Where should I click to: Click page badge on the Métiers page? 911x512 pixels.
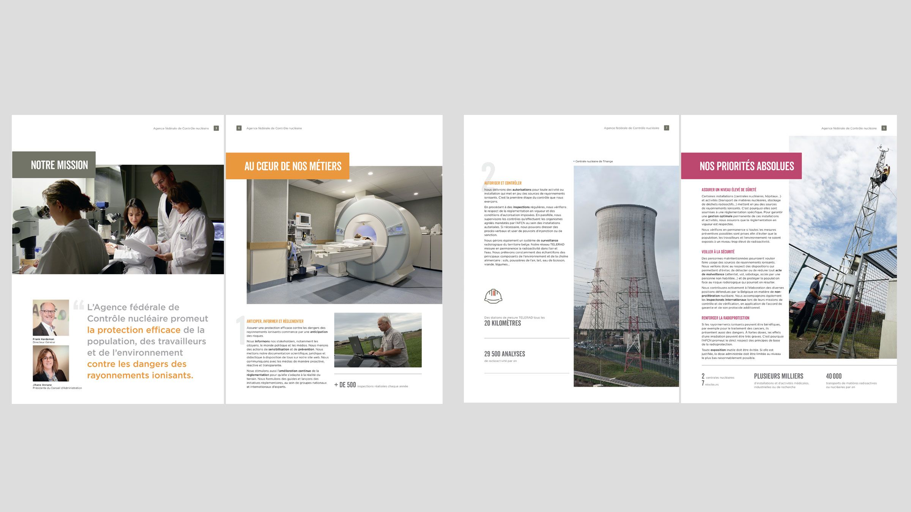(239, 128)
